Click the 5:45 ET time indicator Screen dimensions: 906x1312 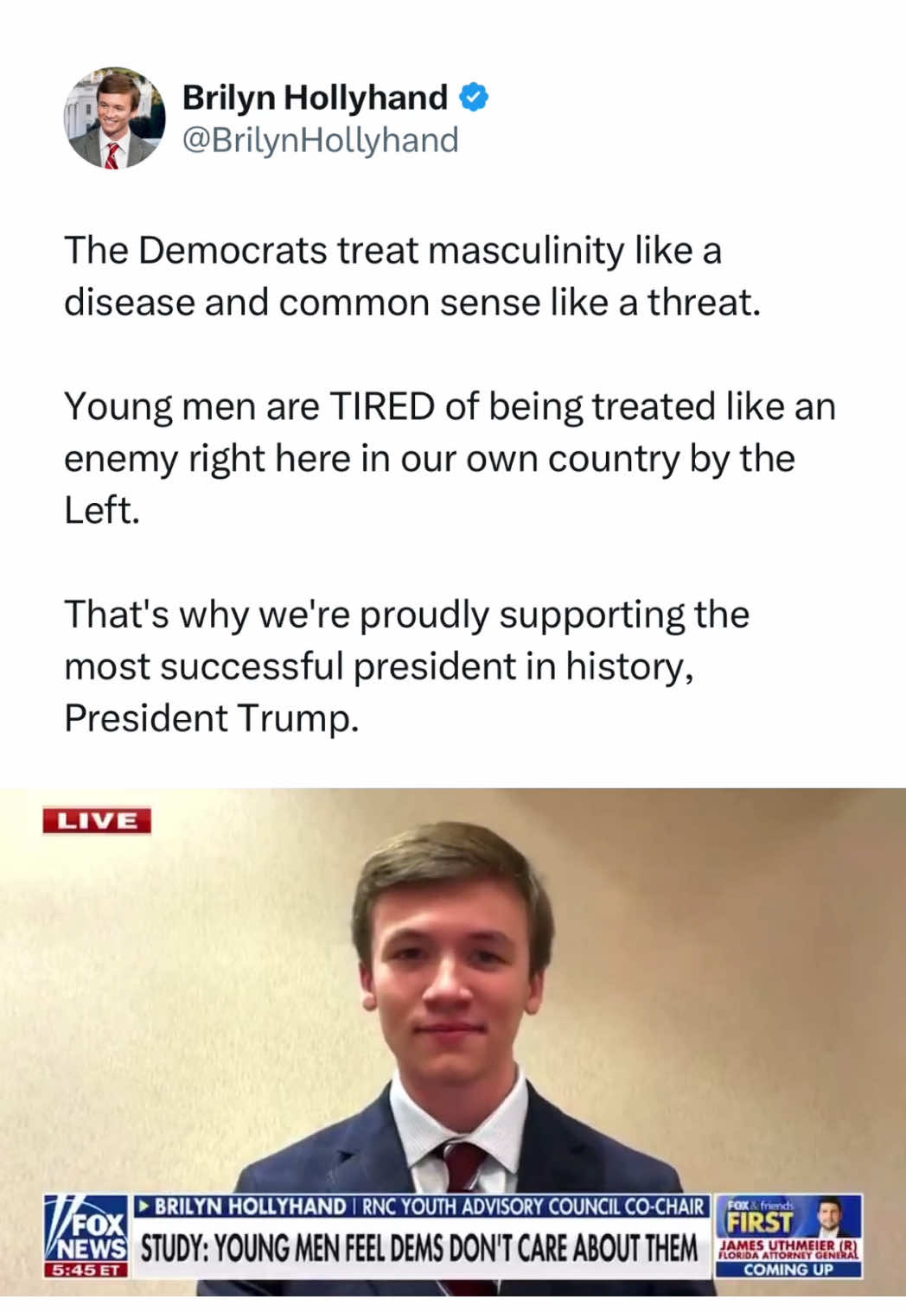[x=86, y=1270]
